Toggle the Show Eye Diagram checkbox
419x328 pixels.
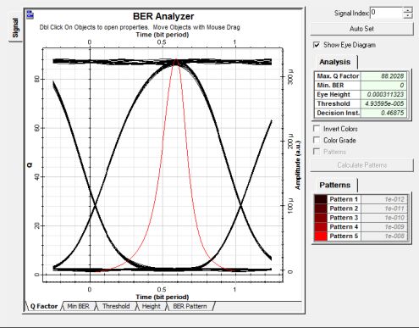[x=317, y=45]
